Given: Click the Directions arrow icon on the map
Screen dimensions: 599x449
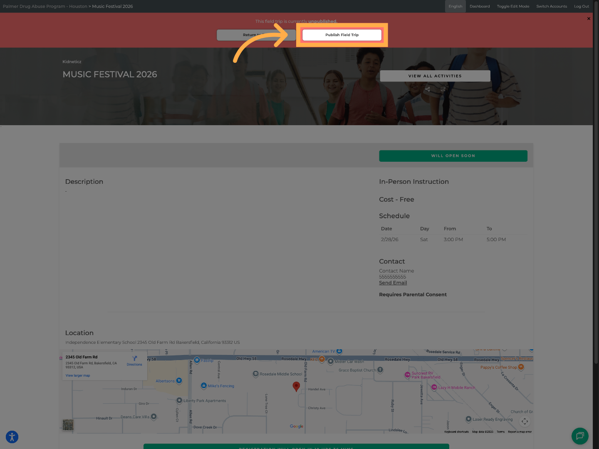Looking at the screenshot, I should pyautogui.click(x=134, y=358).
